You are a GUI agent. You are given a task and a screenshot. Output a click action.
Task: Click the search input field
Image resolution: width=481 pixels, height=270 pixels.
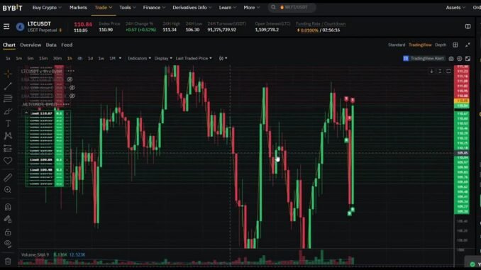click(292, 7)
